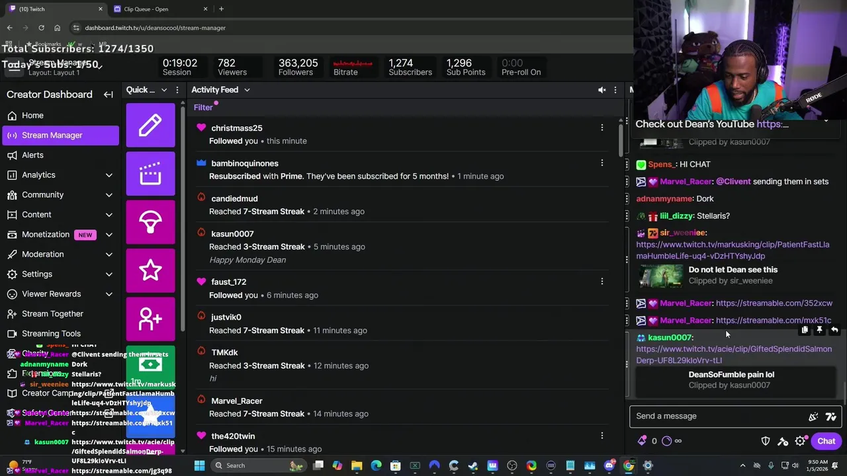
Task: Toggle Shield Mode icon below chat
Action: 766,441
